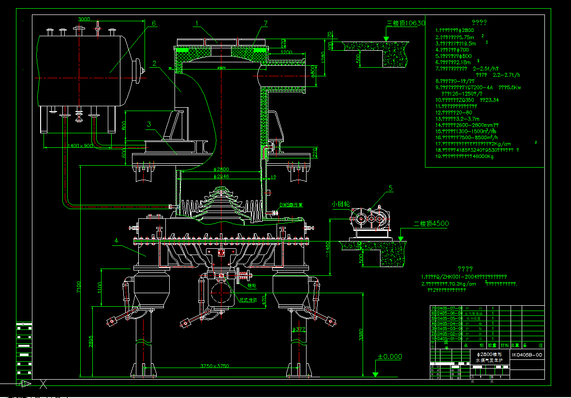The height and width of the screenshot is (398, 571).
Task: Click parts list row IK0405-05-00
Action: point(488,318)
